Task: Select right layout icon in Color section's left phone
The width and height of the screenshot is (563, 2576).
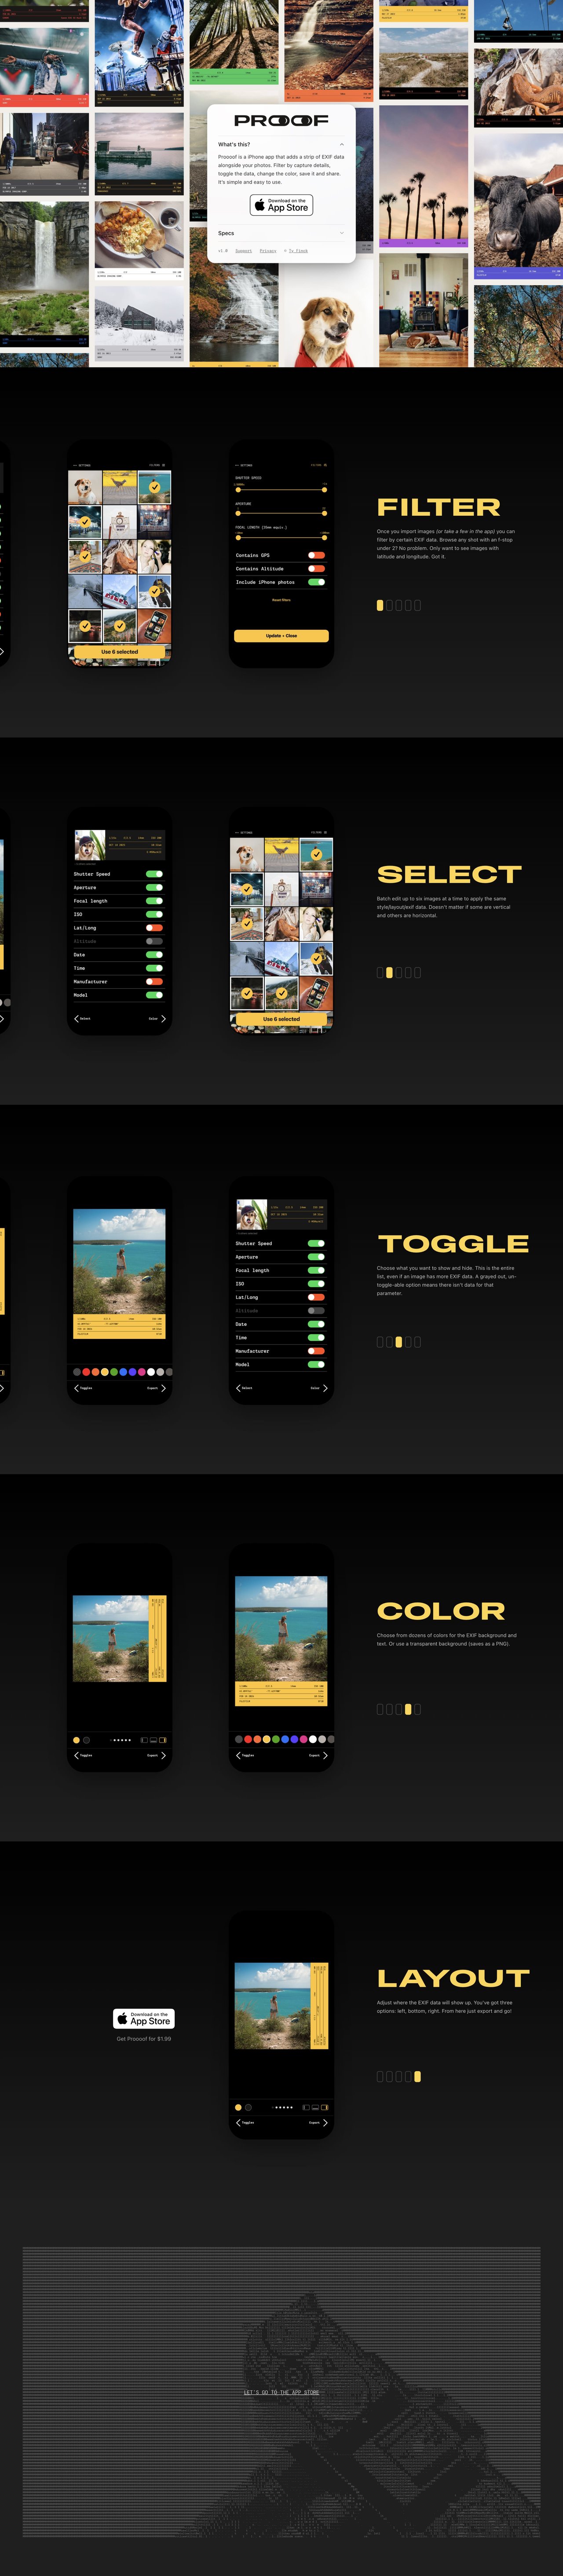Action: pyautogui.click(x=163, y=1740)
